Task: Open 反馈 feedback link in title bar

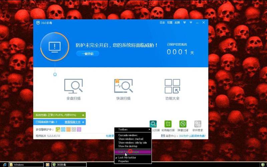Action: coord(177,22)
